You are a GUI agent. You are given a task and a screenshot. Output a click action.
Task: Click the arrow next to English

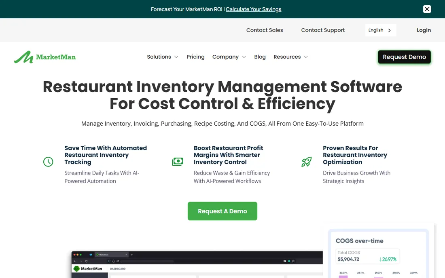click(389, 30)
